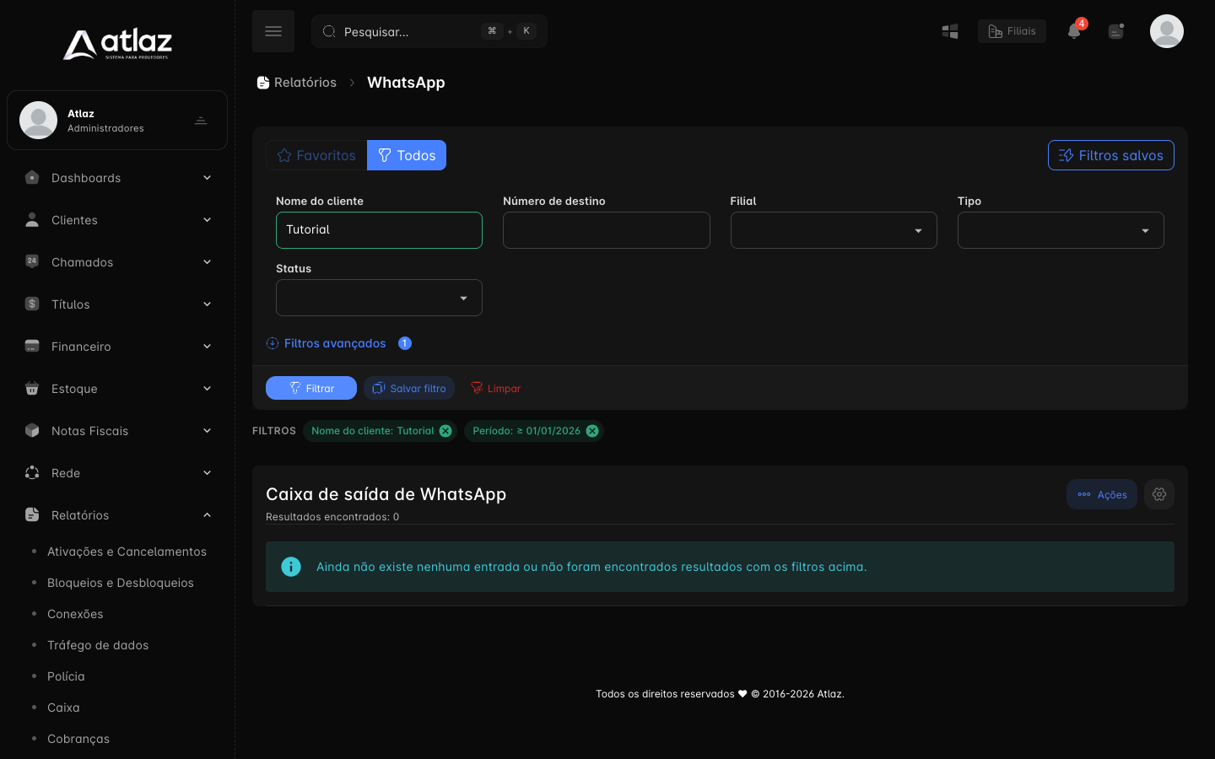The image size is (1215, 759).
Task: Open the Filial dropdown
Action: pos(834,230)
